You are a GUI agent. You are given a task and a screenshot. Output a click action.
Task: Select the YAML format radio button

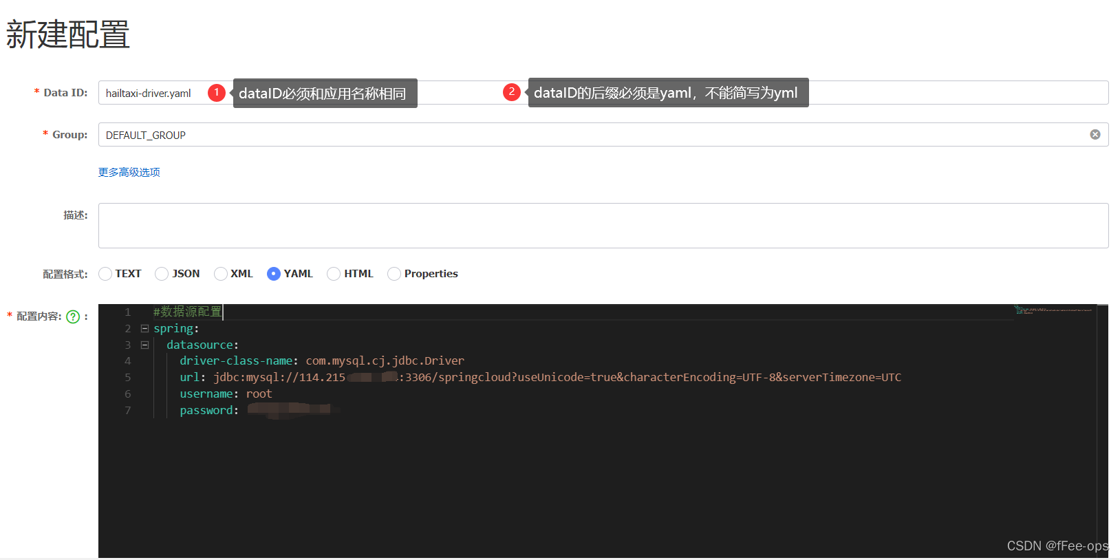(274, 274)
